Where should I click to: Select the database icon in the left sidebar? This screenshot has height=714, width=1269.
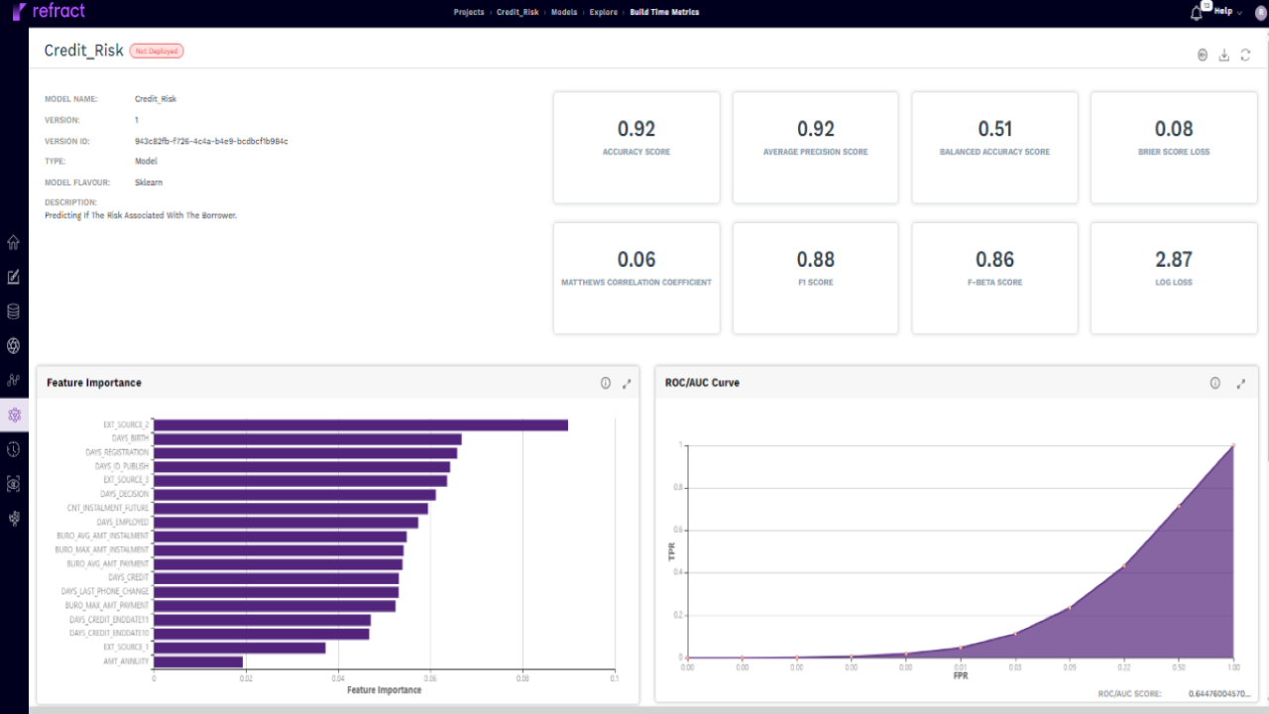14,310
